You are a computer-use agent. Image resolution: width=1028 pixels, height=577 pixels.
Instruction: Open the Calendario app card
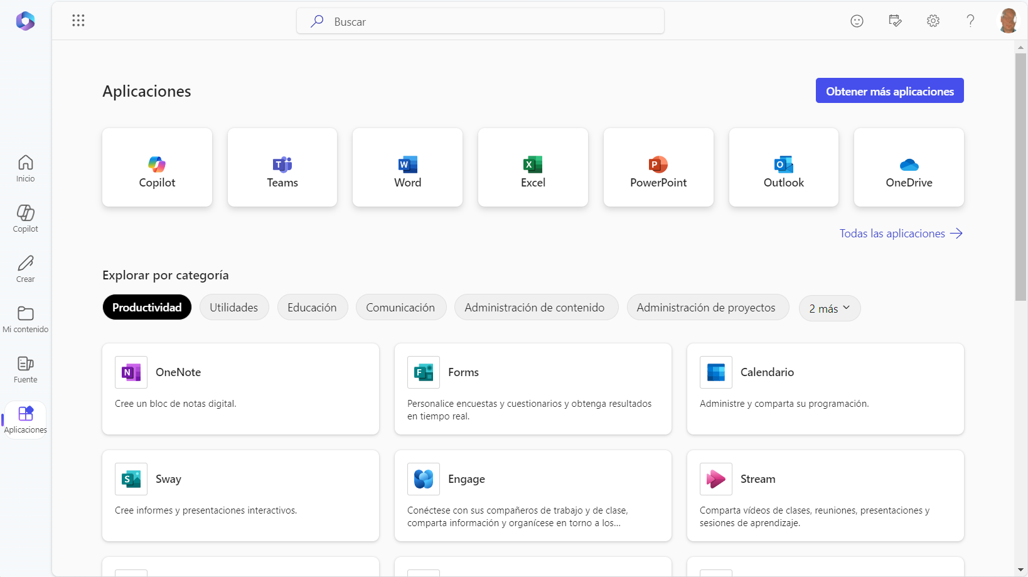tap(825, 389)
